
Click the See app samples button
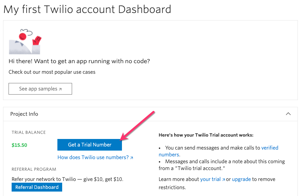point(40,89)
